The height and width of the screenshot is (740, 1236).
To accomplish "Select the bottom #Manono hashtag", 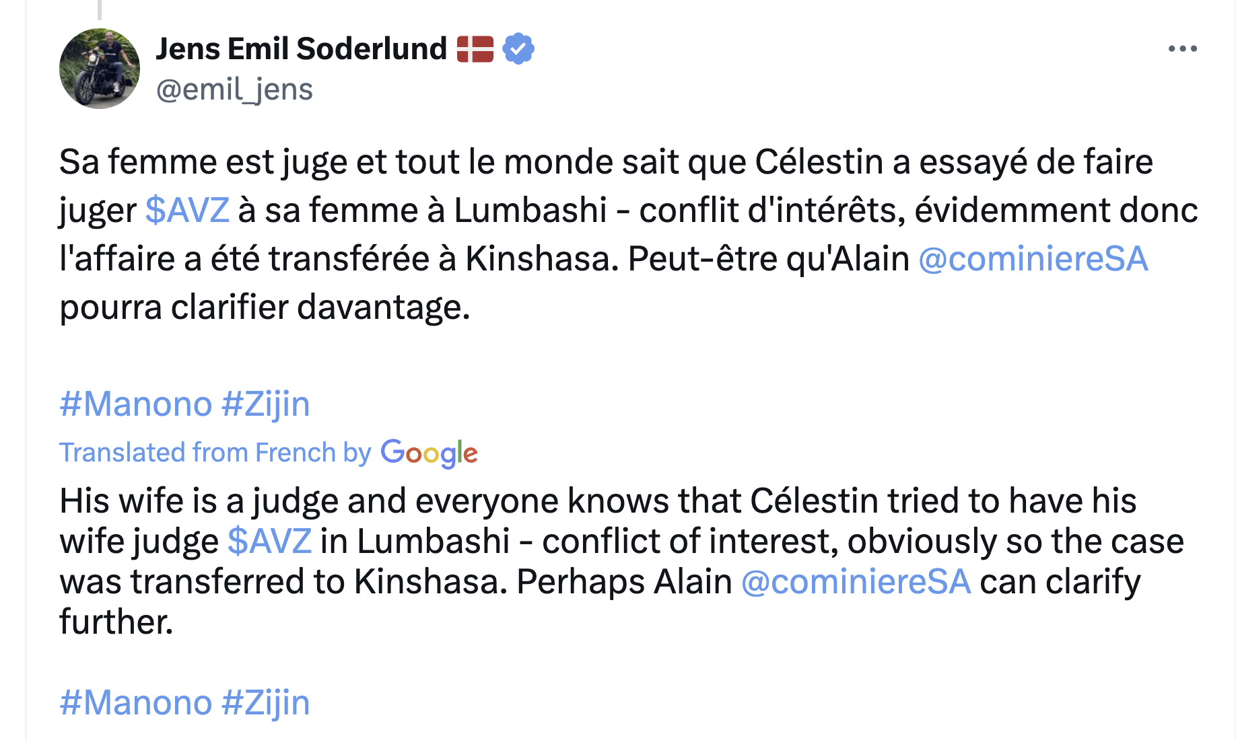I will [x=136, y=702].
